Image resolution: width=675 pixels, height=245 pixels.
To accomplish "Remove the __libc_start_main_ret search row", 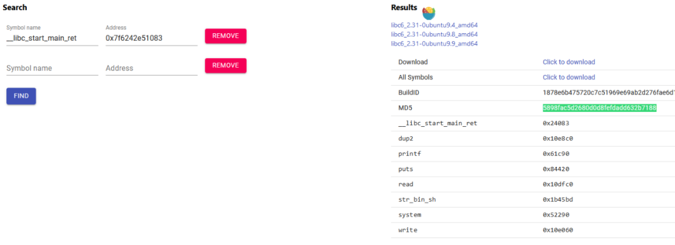I will (x=226, y=36).
